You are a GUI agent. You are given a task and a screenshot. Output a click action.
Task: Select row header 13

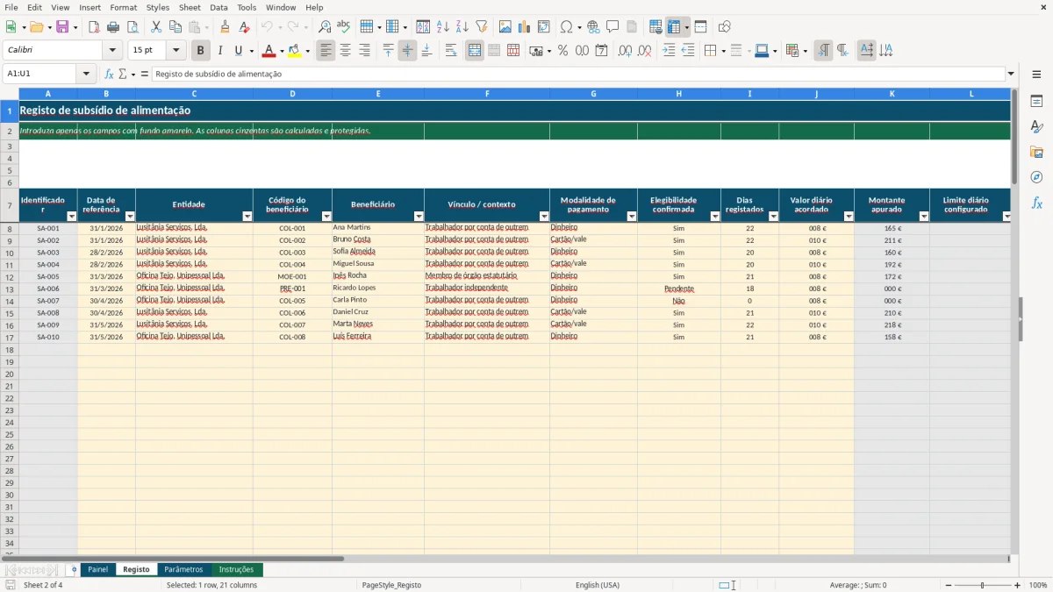tap(10, 289)
